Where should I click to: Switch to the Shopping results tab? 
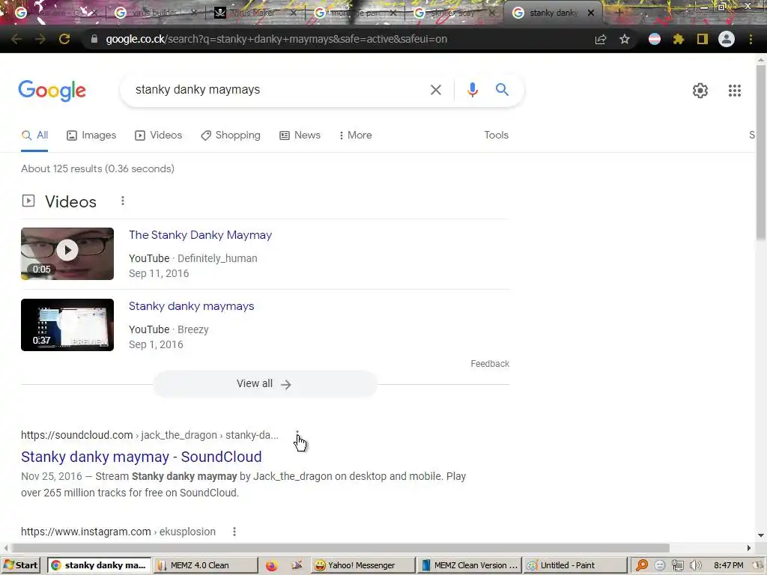point(231,136)
